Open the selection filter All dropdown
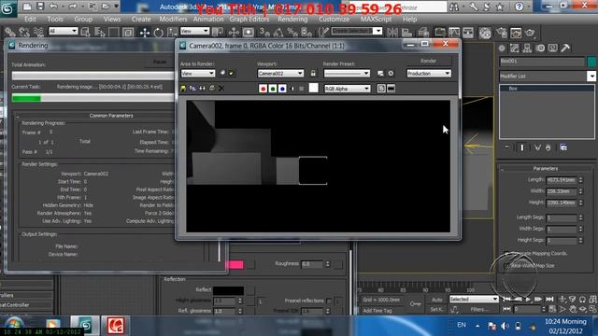Image resolution: width=598 pixels, height=336 pixels. 63,31
